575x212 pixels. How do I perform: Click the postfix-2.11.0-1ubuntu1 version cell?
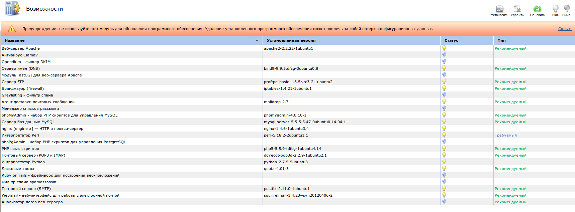click(x=287, y=189)
